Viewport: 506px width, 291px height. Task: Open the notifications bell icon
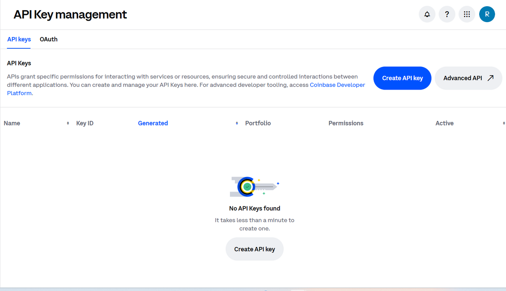tap(427, 14)
